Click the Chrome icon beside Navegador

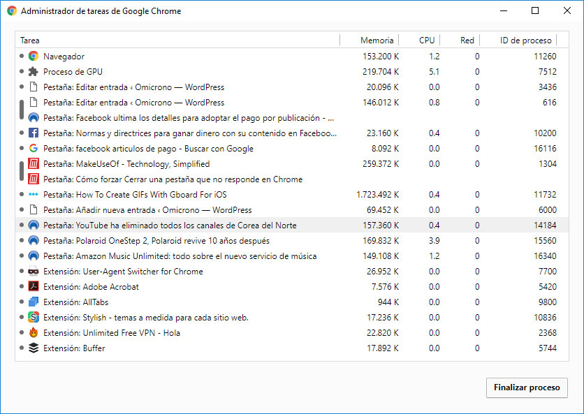click(33, 56)
